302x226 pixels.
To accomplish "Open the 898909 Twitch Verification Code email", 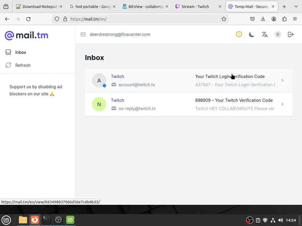I will [x=189, y=104].
